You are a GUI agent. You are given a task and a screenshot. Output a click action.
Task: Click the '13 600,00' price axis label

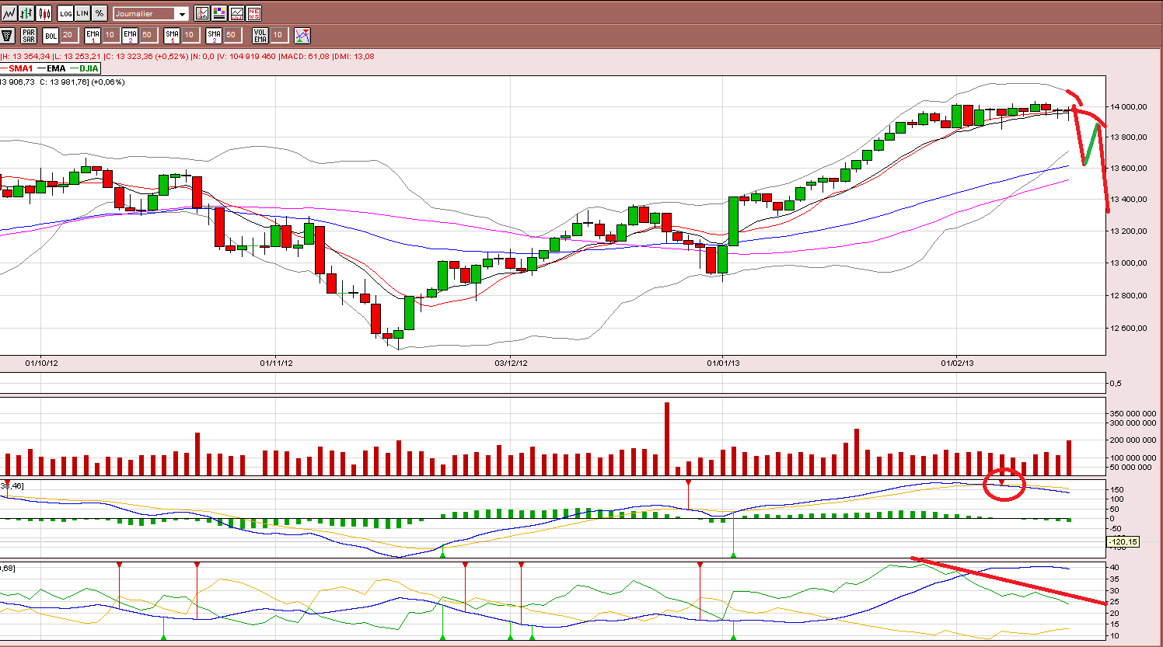point(1128,168)
